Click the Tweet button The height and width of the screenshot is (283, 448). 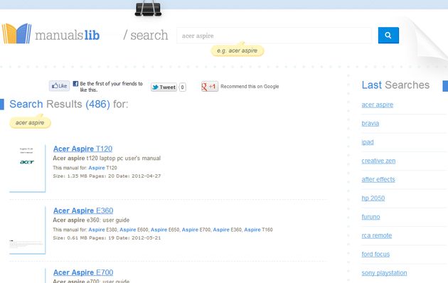coord(164,87)
